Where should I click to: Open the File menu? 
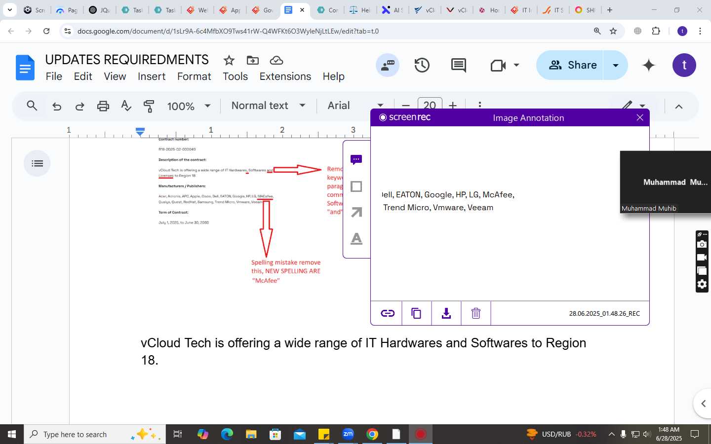coord(54,76)
